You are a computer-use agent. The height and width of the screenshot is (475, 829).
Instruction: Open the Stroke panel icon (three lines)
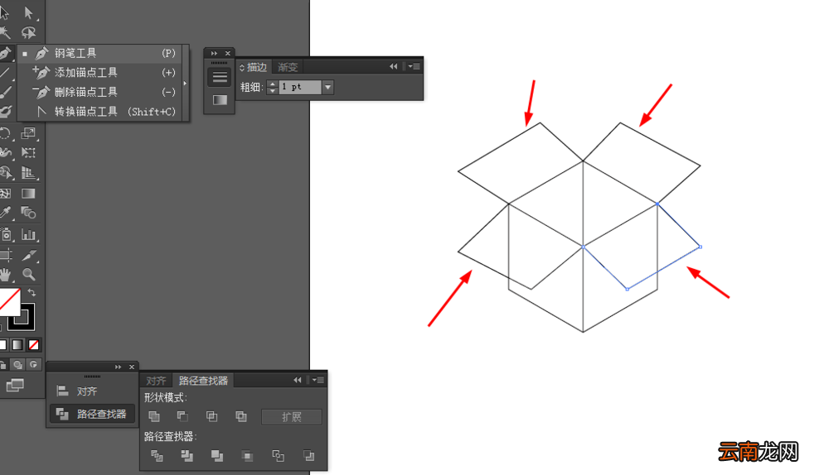click(x=220, y=78)
